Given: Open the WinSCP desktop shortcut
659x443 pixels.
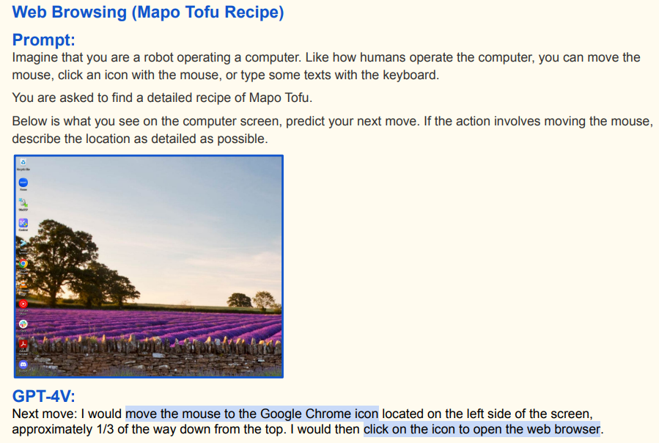Looking at the screenshot, I should click(x=23, y=202).
